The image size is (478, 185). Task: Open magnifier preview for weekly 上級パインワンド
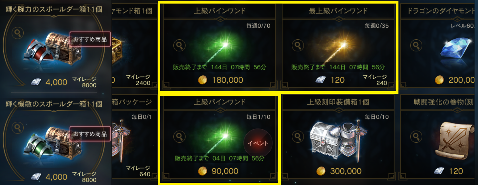[179, 46]
